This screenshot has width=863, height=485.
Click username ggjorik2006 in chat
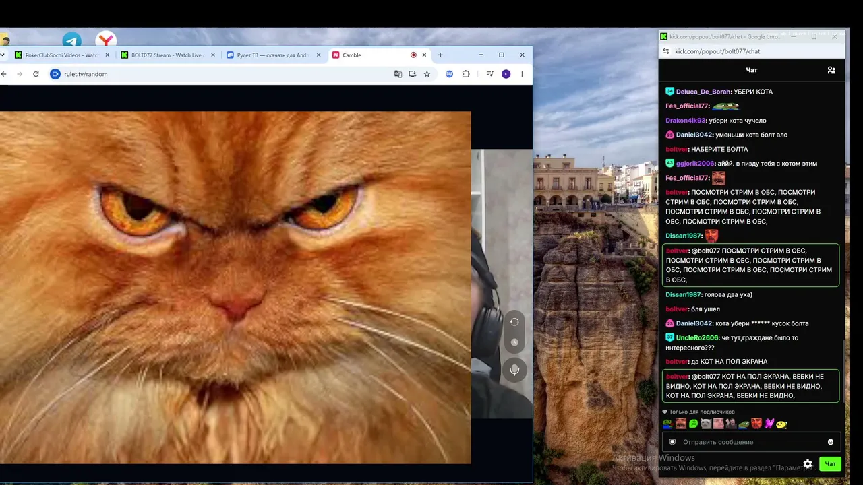point(695,164)
